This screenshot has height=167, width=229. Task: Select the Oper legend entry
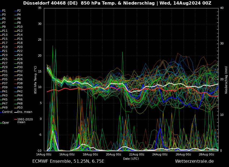[6, 123]
